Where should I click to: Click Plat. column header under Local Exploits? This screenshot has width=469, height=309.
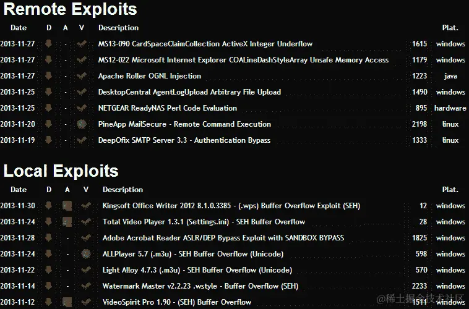(x=450, y=190)
